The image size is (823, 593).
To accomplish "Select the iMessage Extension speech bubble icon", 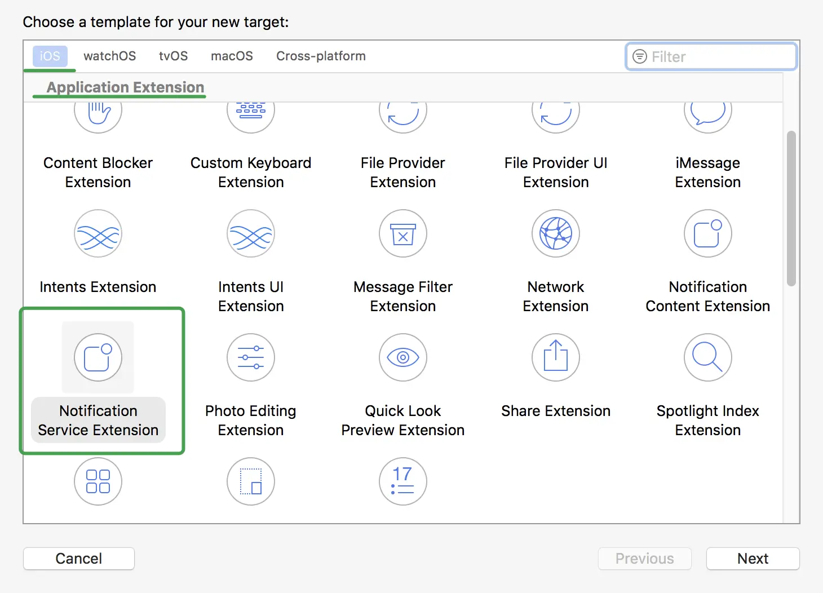I will tap(708, 117).
